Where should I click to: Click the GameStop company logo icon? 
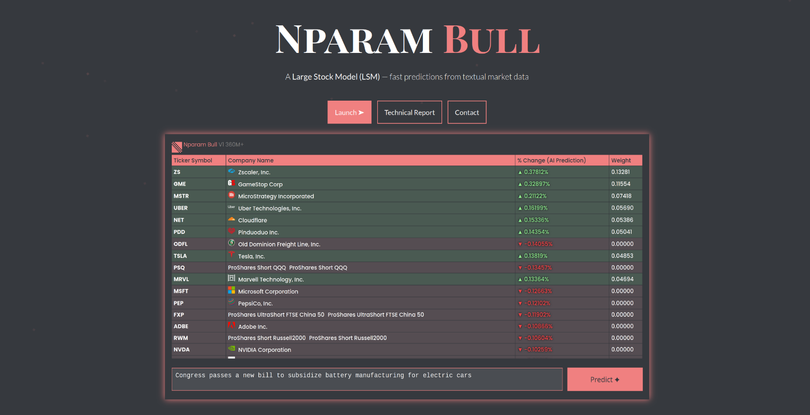[231, 183]
